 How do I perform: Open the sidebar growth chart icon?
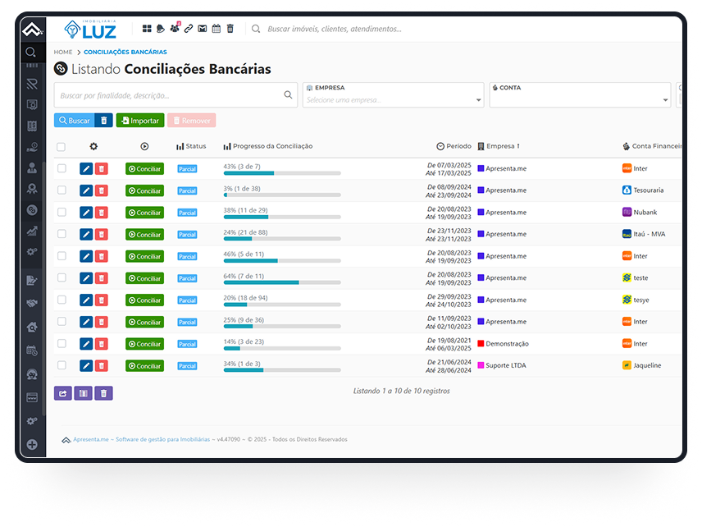tap(32, 231)
